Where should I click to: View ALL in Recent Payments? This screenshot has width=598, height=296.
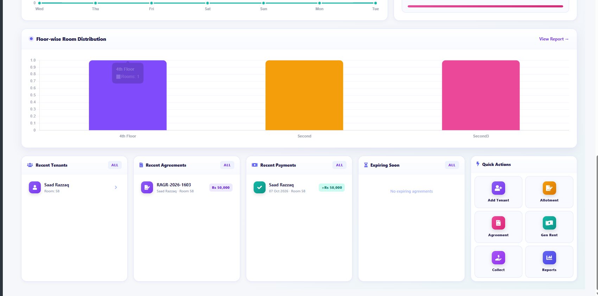pyautogui.click(x=339, y=165)
